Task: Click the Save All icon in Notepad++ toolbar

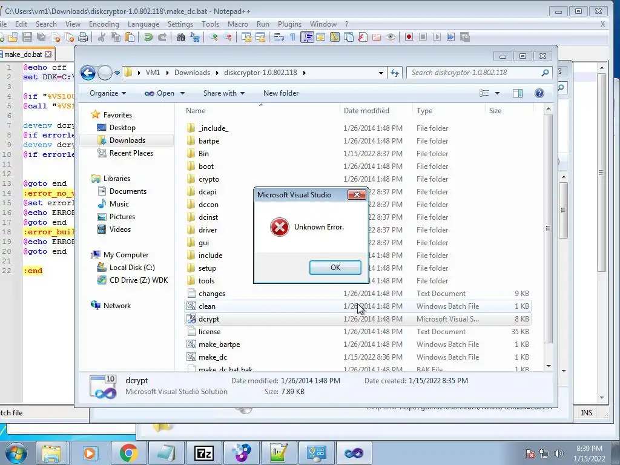Action: (x=41, y=37)
